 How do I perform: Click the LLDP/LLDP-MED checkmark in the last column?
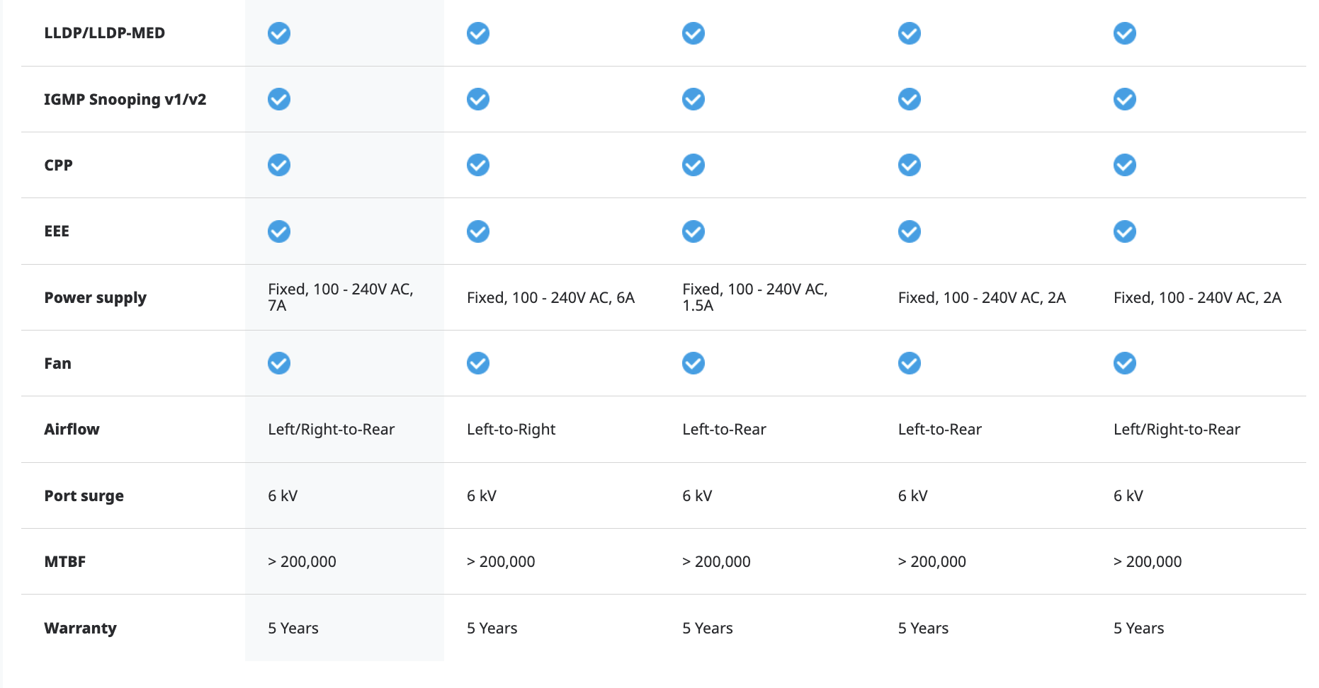1124,33
